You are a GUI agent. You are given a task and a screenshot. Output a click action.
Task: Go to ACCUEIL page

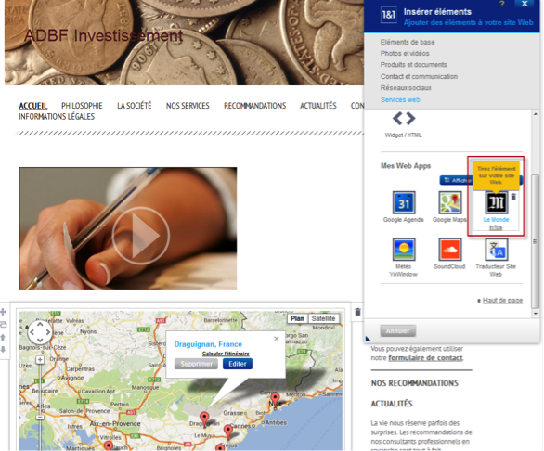[x=33, y=106]
